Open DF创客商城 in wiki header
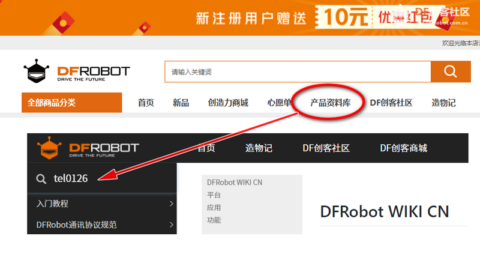The image size is (480, 275). click(403, 148)
